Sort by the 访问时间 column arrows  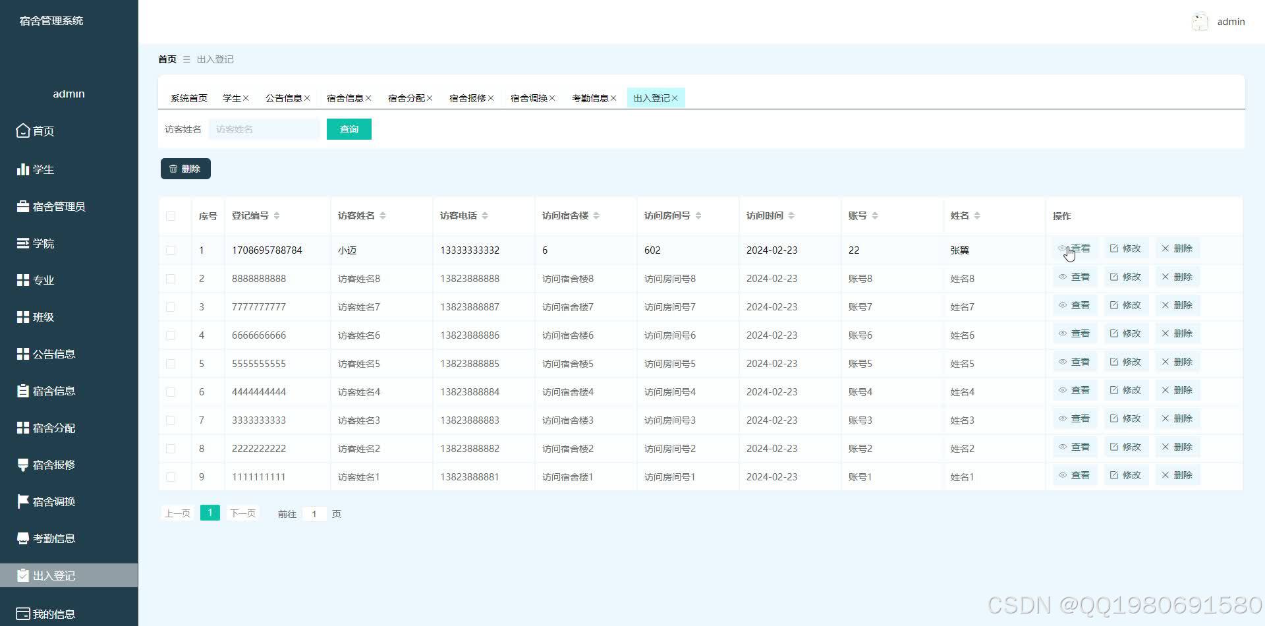tap(791, 216)
